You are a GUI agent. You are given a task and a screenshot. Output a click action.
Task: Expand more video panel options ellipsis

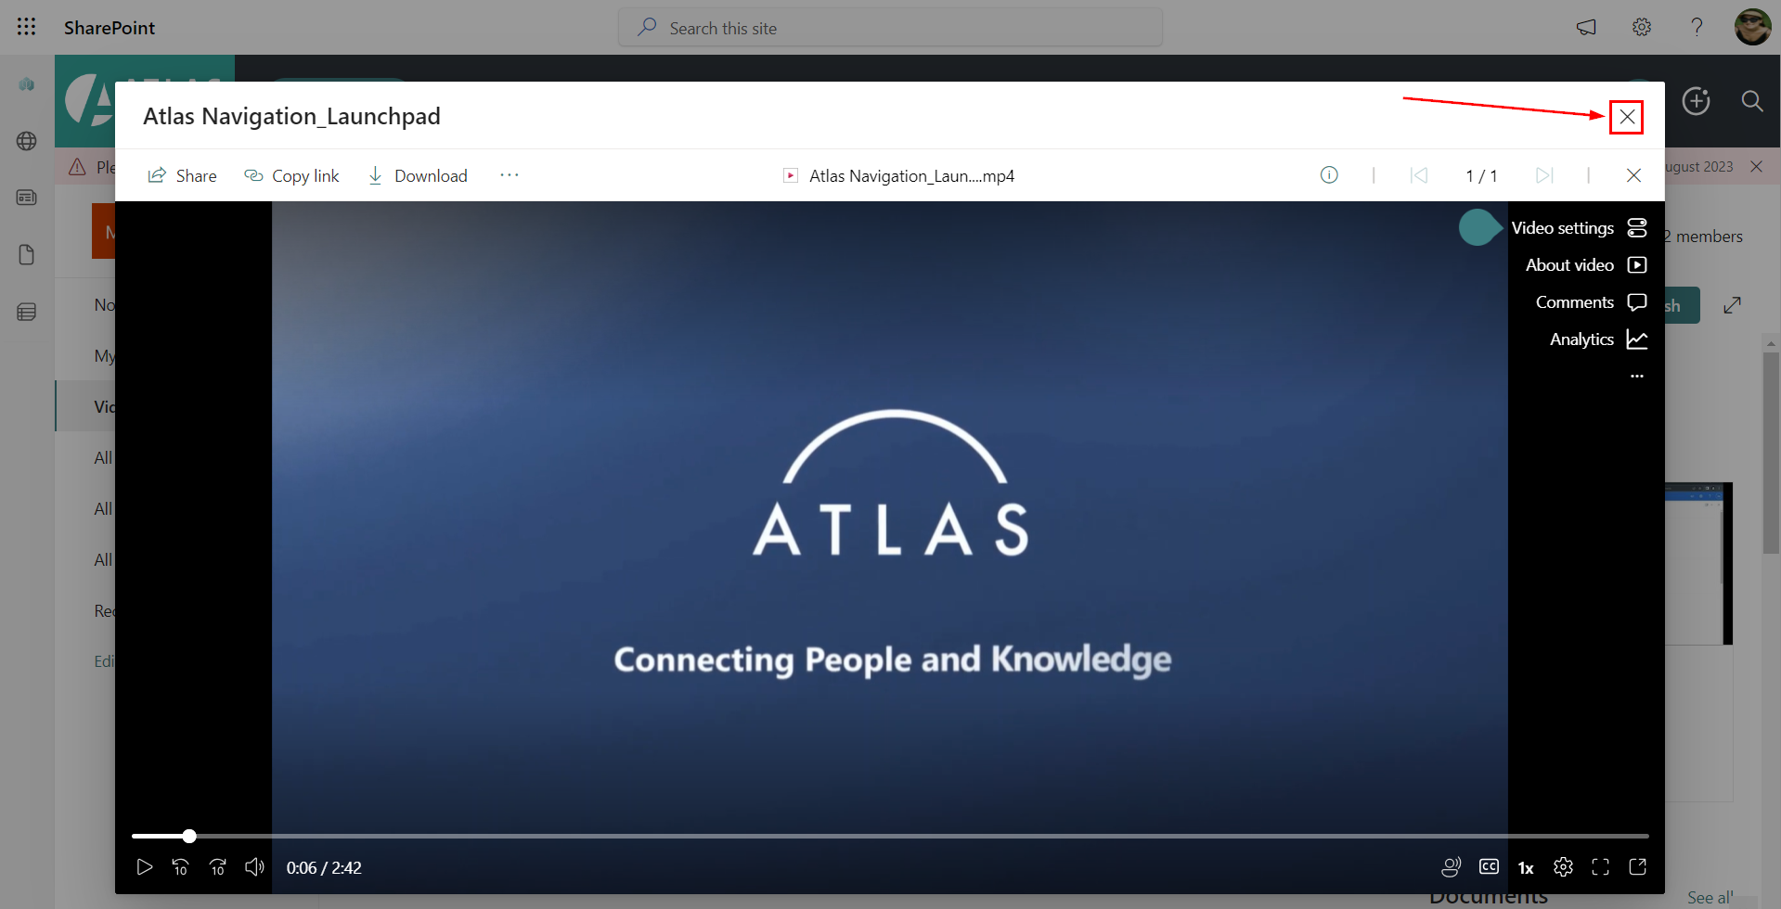pos(1637,377)
